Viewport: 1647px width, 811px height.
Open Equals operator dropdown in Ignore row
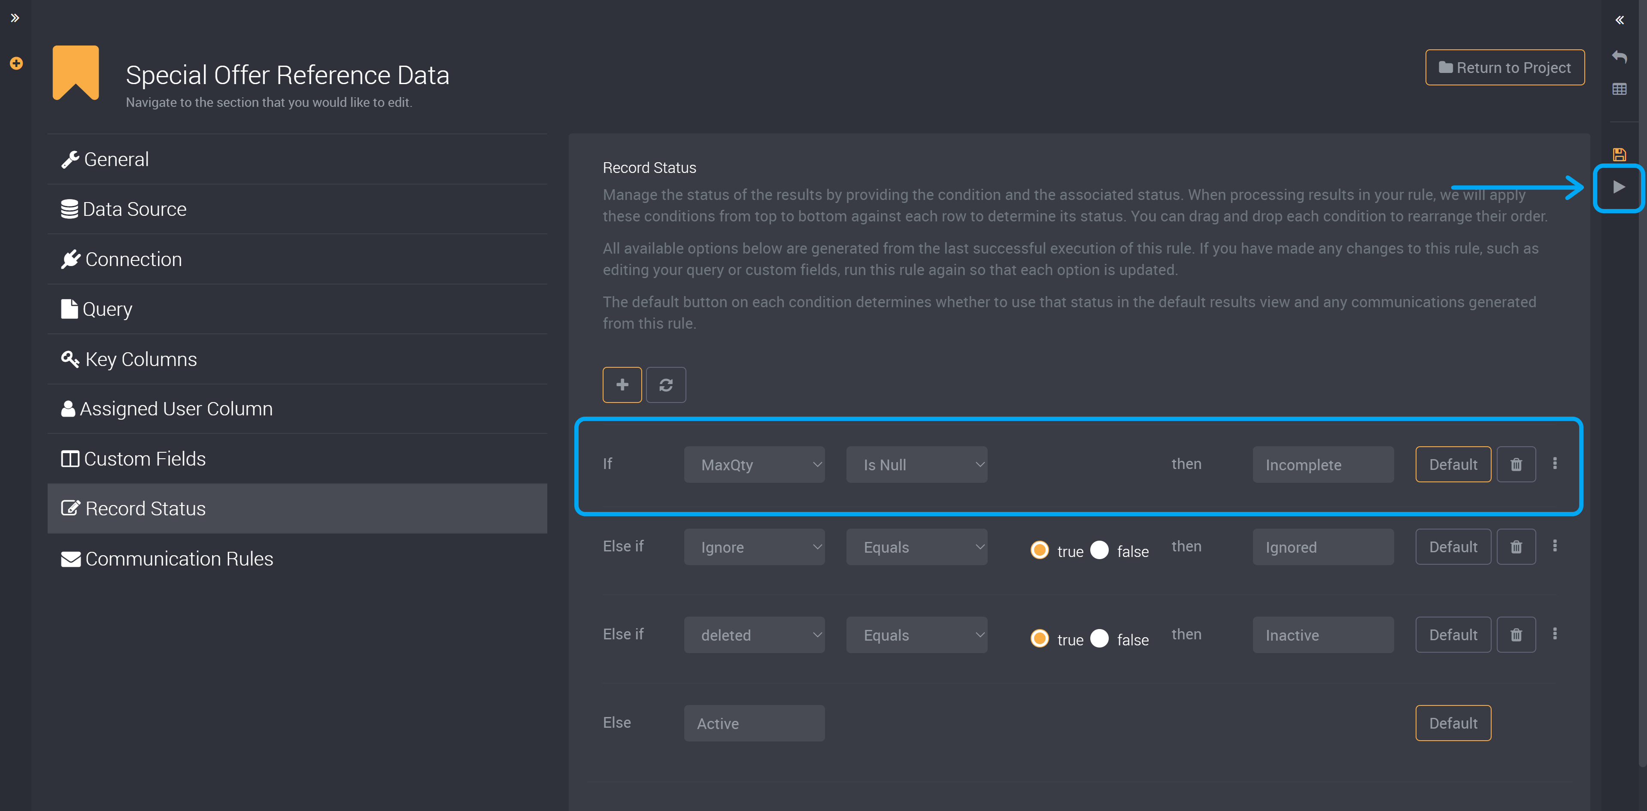(916, 546)
